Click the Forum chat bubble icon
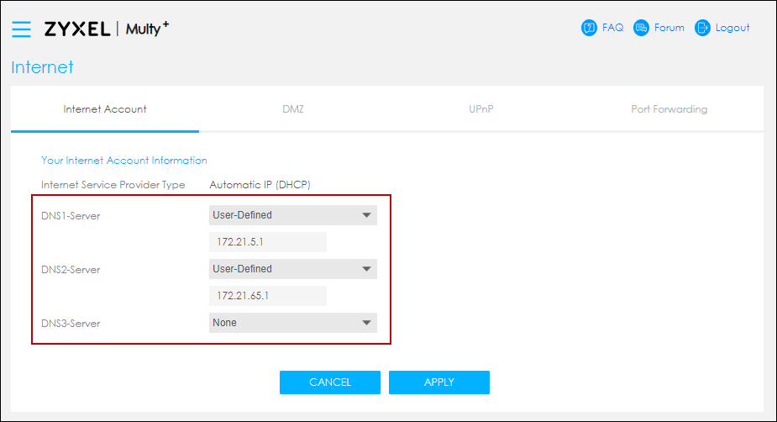777x422 pixels. [x=641, y=28]
